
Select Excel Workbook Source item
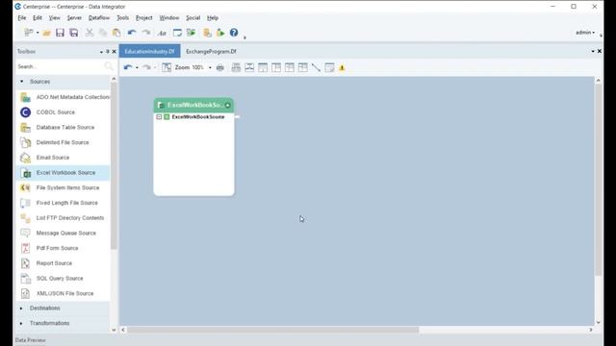(x=64, y=173)
